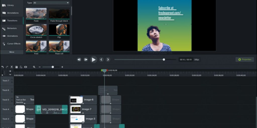Step to previous frame button
The image size is (257, 128).
tap(79, 59)
